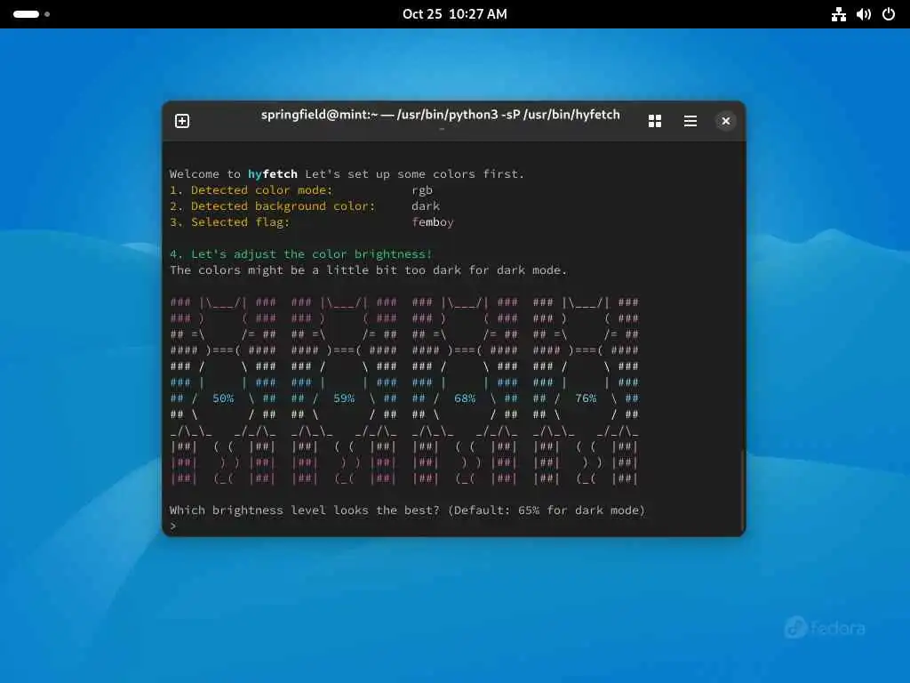
Task: Open the clock showing Oct 25 10:27 AM
Action: (454, 14)
